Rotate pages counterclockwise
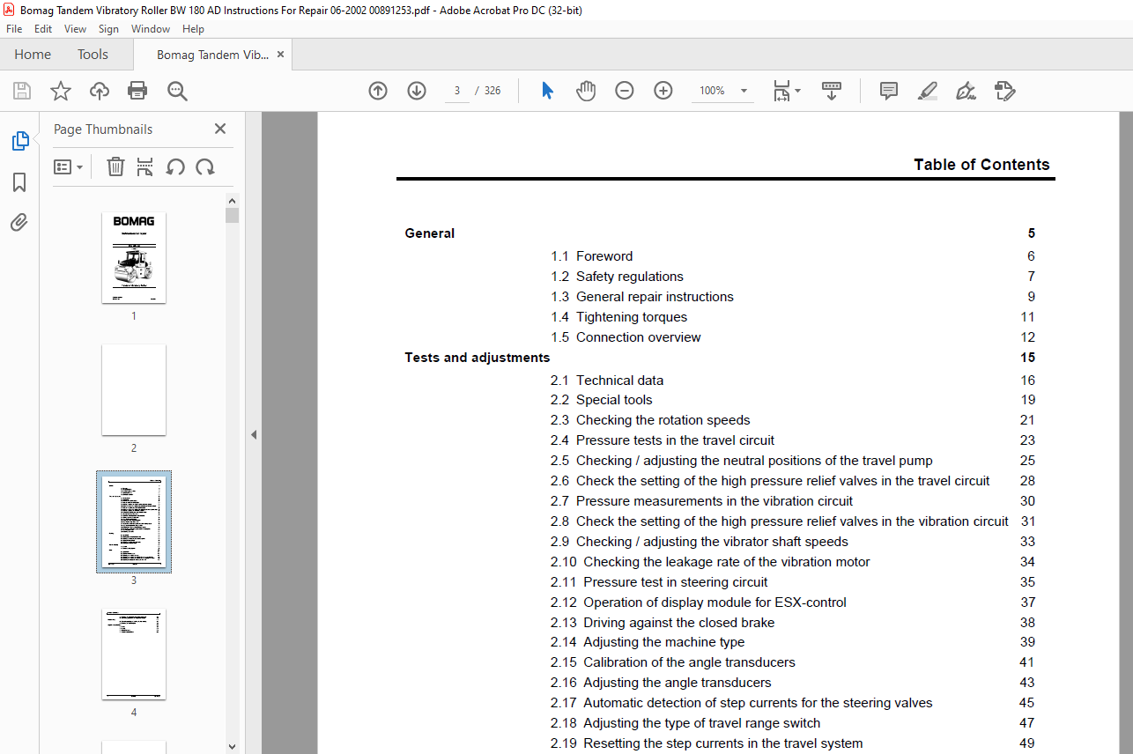This screenshot has width=1133, height=754. click(x=175, y=166)
